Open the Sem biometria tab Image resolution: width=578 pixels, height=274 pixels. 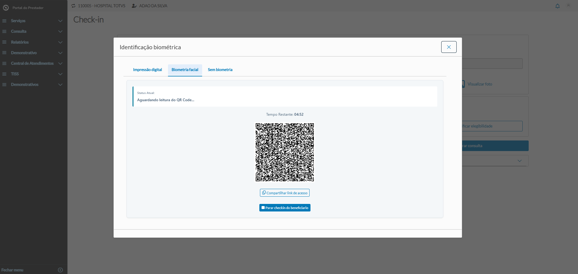click(x=220, y=70)
